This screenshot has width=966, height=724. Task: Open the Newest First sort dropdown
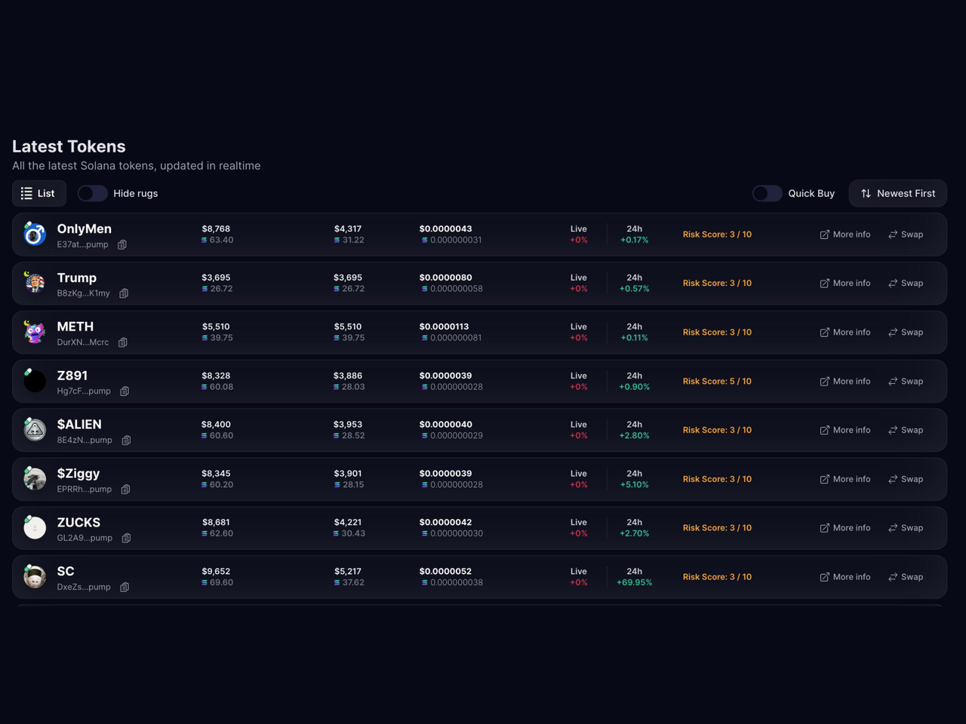pyautogui.click(x=898, y=193)
